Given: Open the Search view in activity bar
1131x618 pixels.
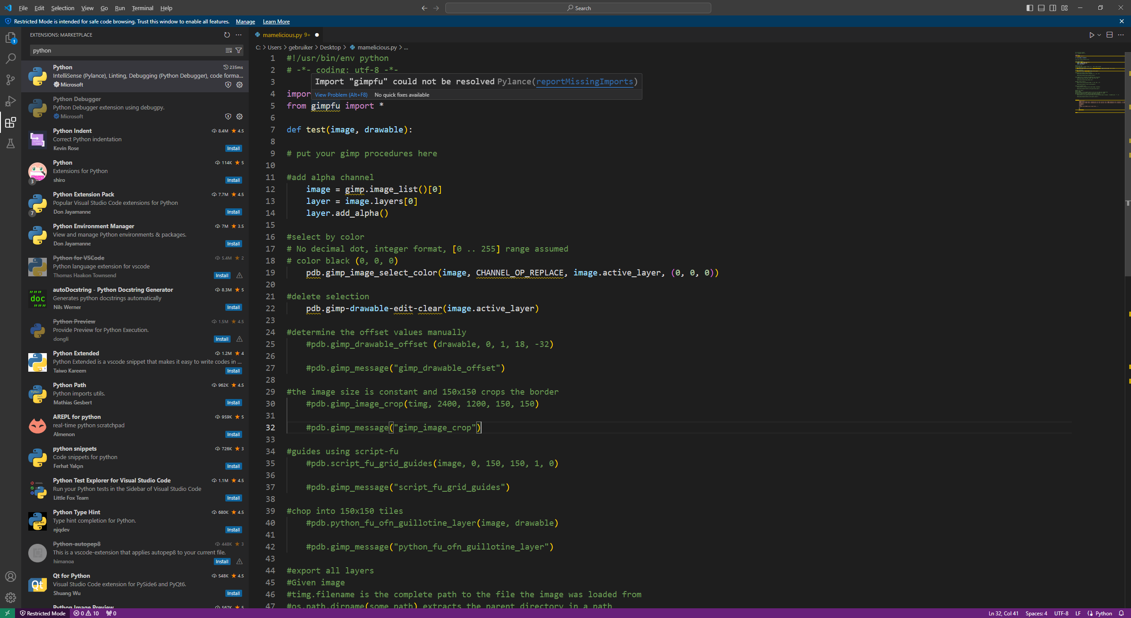Looking at the screenshot, I should click(11, 59).
